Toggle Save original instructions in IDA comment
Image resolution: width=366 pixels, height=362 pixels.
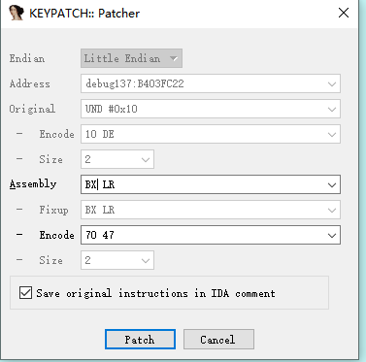[25, 293]
